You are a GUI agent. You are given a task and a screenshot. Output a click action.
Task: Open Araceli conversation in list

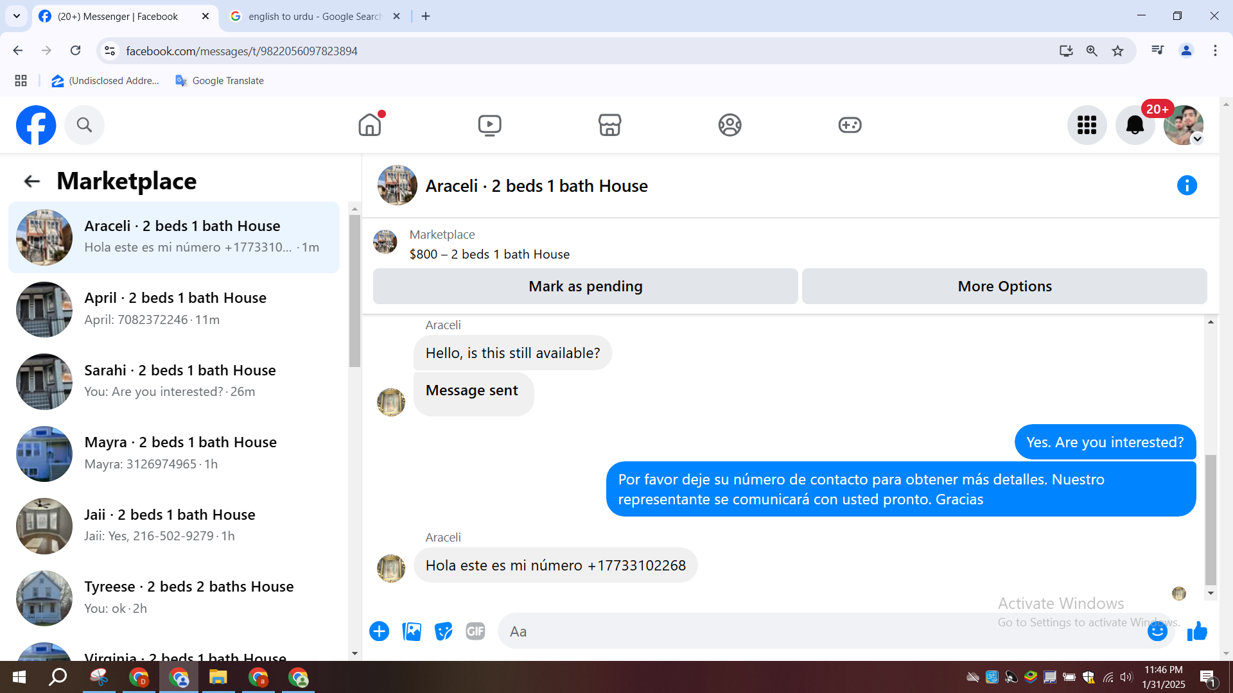(x=174, y=237)
